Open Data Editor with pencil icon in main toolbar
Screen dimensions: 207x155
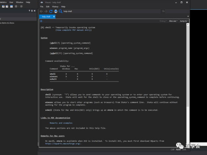click(x=3, y=6)
